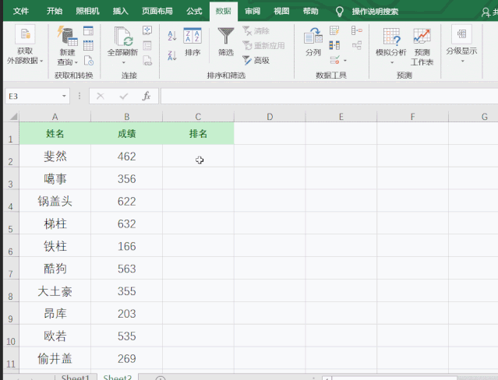Sort ascending with the A-Z icon
498x380 pixels.
click(171, 36)
